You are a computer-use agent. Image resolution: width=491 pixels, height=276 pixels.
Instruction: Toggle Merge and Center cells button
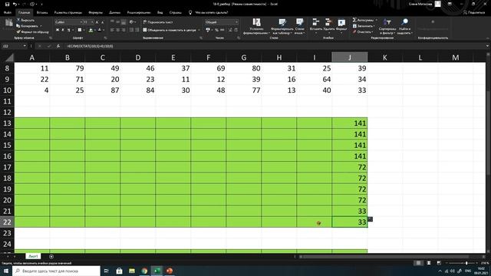click(x=170, y=30)
